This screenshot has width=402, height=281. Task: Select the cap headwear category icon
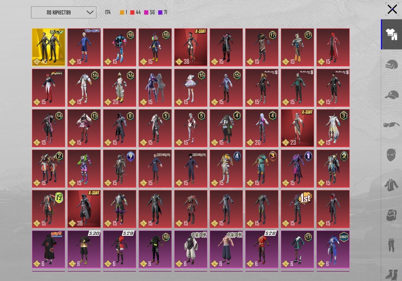(392, 95)
